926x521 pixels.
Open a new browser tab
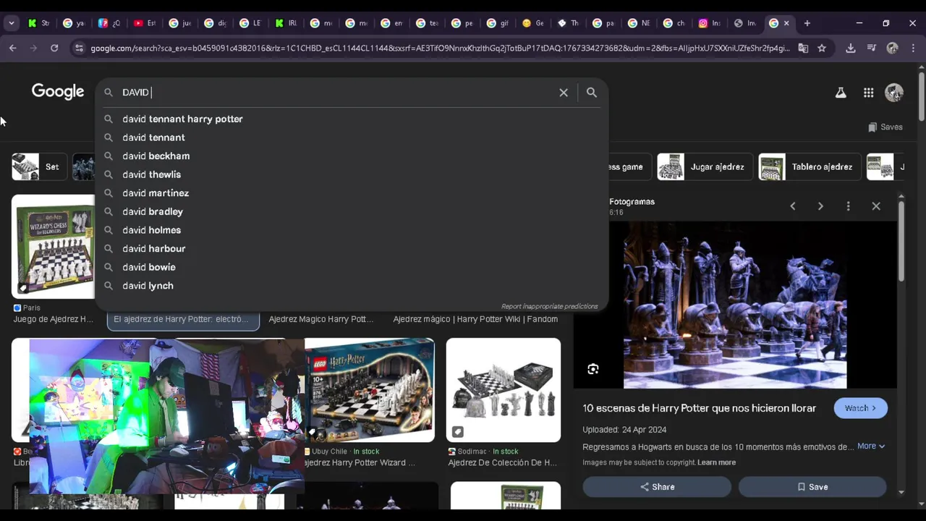coord(807,23)
